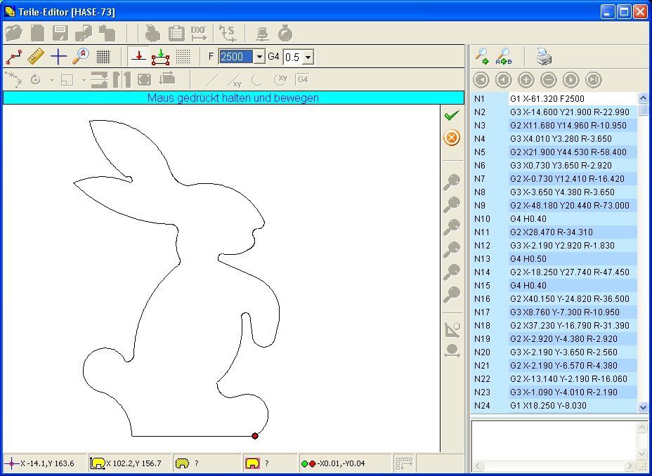Activate the magnifier zoom-all tool
This screenshot has height=476, width=652.
tap(81, 56)
